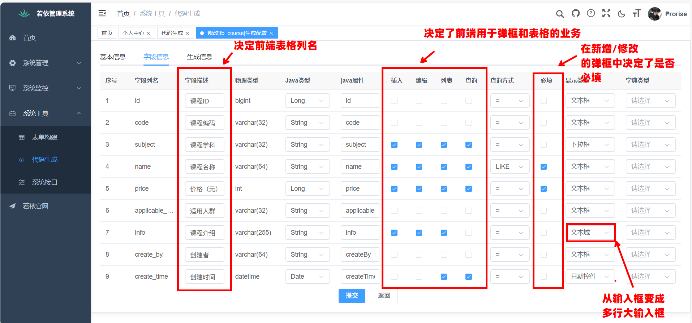The image size is (692, 323).
Task: Open the GitHub source link icon
Action: (x=576, y=14)
